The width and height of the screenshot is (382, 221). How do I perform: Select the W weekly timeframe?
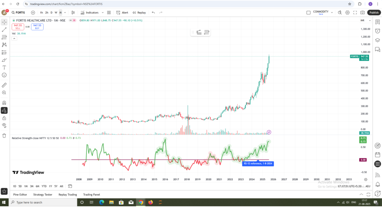[56, 13]
